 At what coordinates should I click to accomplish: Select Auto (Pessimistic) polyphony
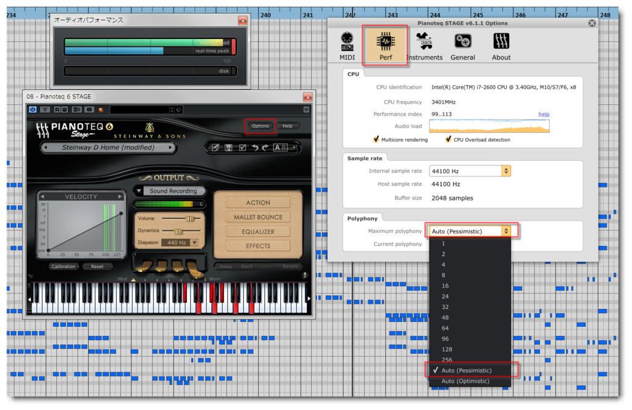pyautogui.click(x=470, y=371)
